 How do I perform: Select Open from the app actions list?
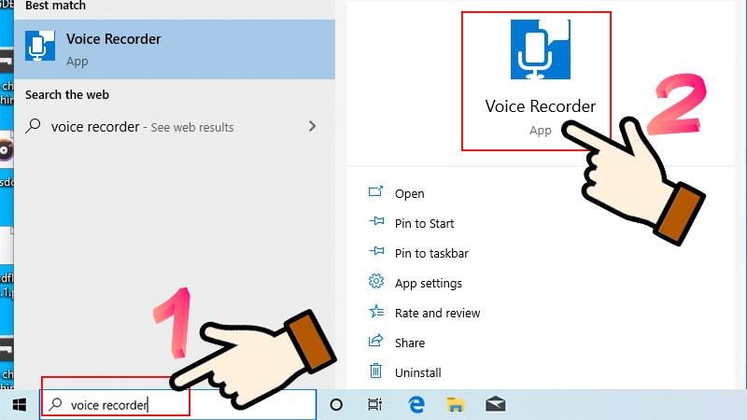[409, 194]
